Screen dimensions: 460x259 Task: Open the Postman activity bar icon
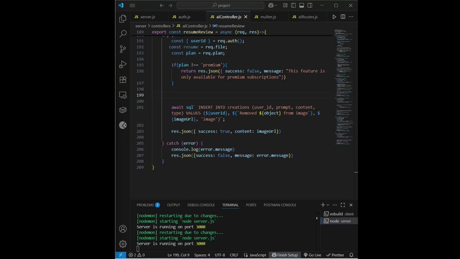(x=123, y=125)
